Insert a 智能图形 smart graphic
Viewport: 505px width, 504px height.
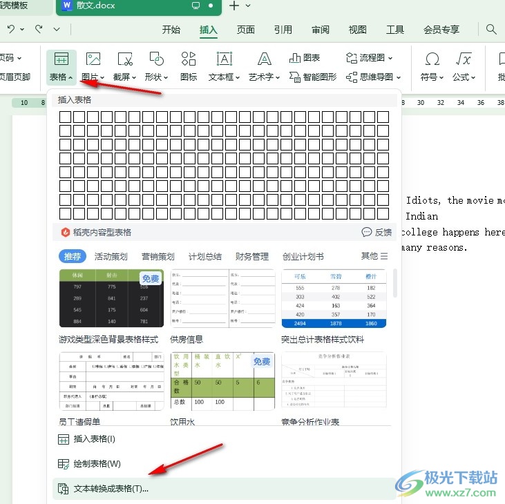[x=313, y=77]
